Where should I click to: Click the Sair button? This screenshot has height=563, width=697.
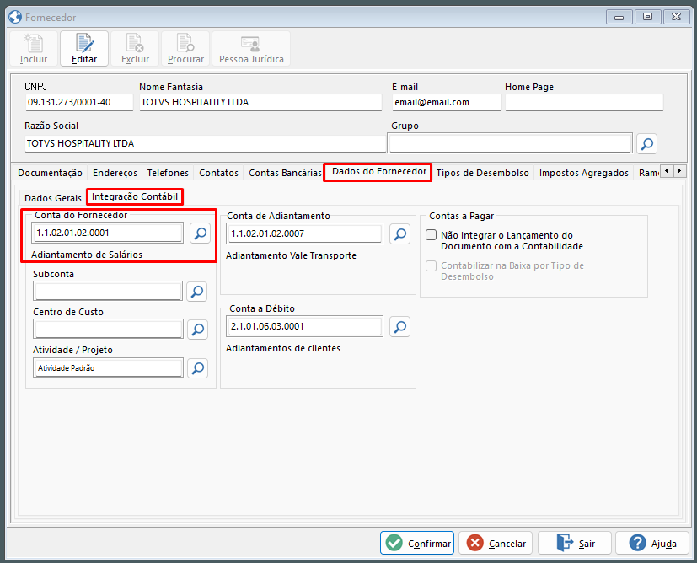575,543
